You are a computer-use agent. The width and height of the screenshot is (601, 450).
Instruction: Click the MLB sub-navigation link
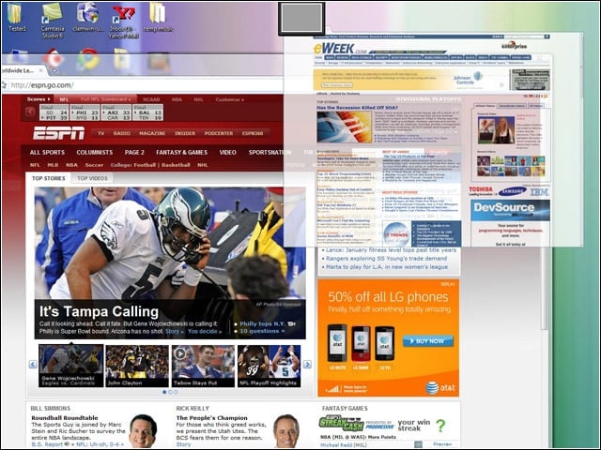click(x=53, y=165)
